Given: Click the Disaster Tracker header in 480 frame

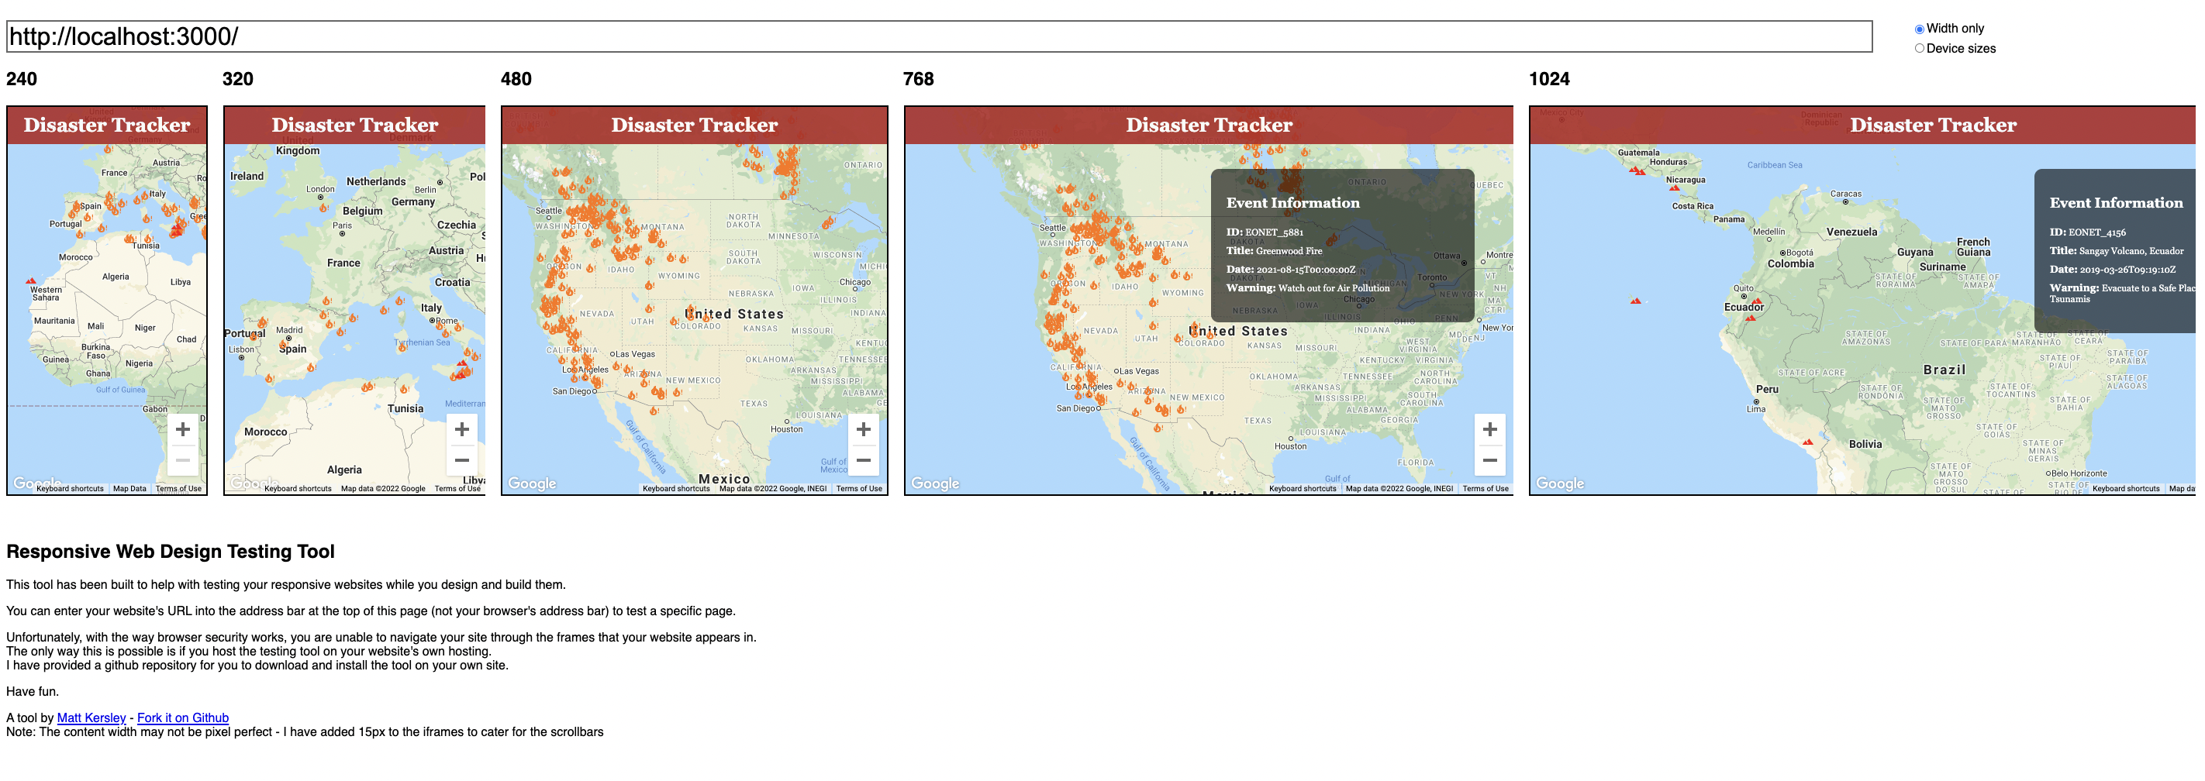Looking at the screenshot, I should pyautogui.click(x=694, y=125).
